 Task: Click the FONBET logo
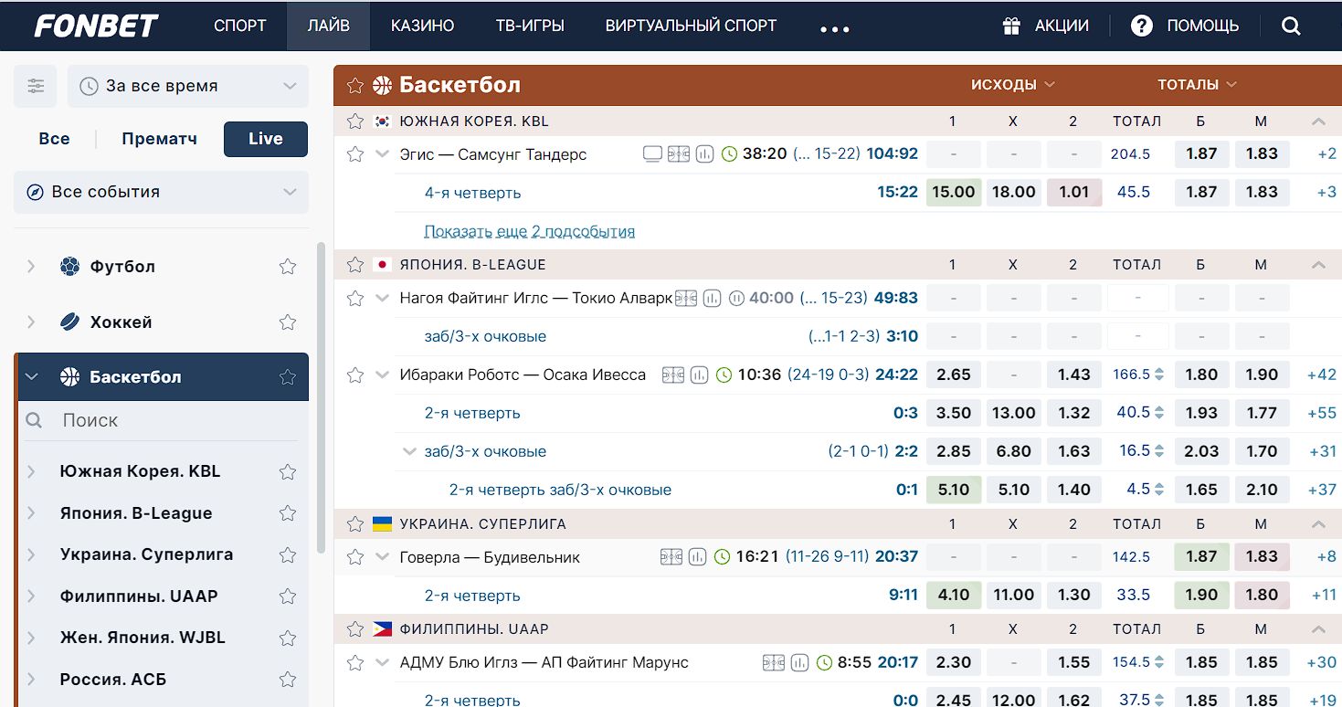coord(97,26)
